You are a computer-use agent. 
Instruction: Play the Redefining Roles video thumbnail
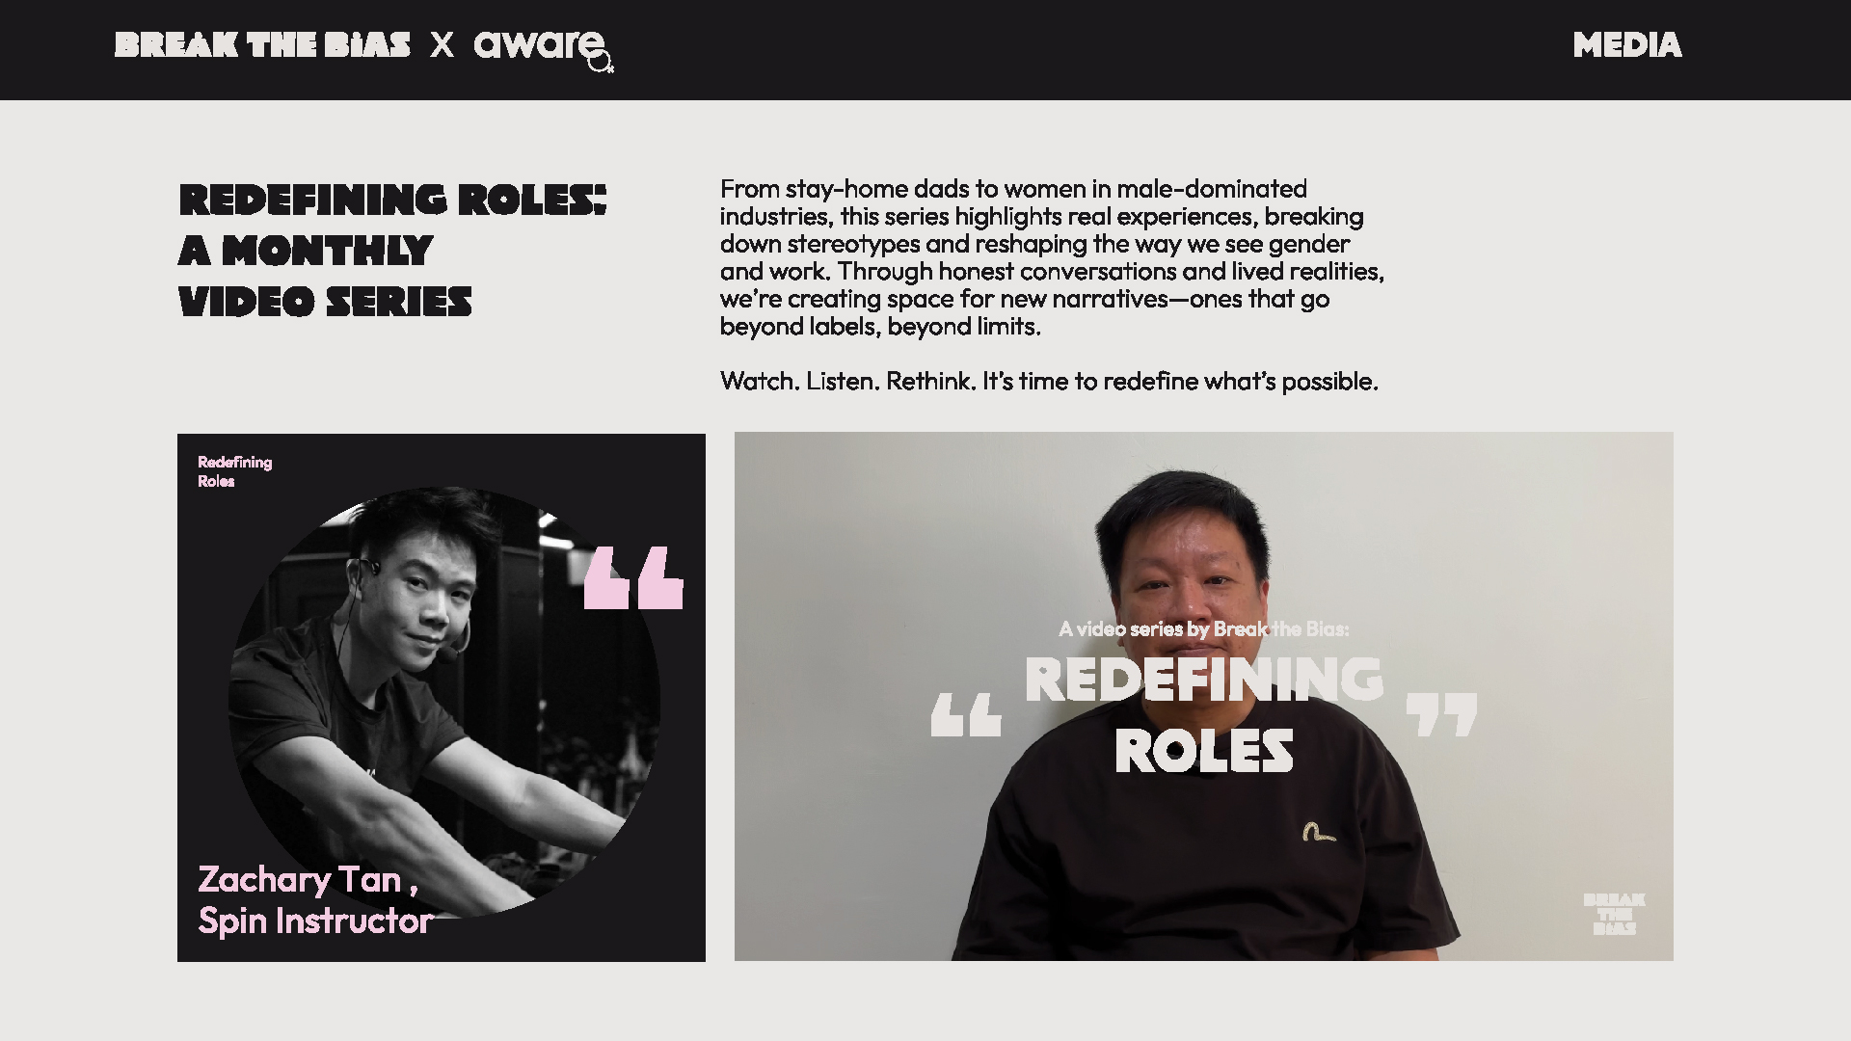click(x=1204, y=696)
